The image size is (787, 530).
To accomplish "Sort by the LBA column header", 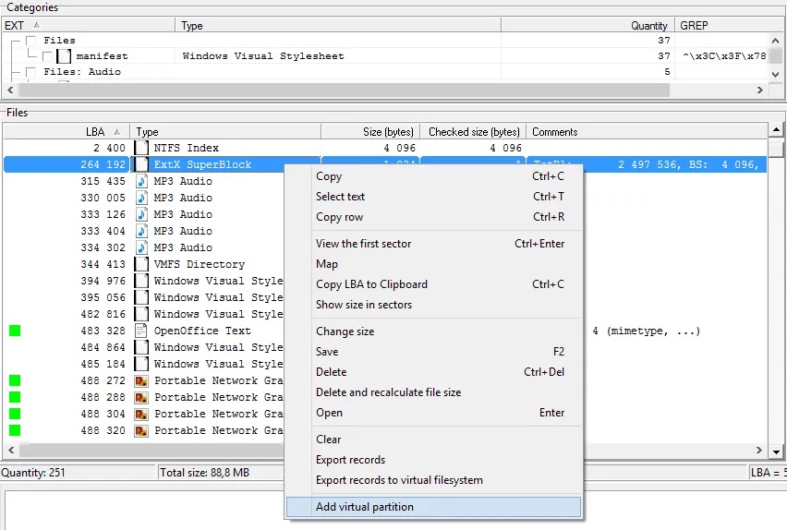I will (x=95, y=132).
